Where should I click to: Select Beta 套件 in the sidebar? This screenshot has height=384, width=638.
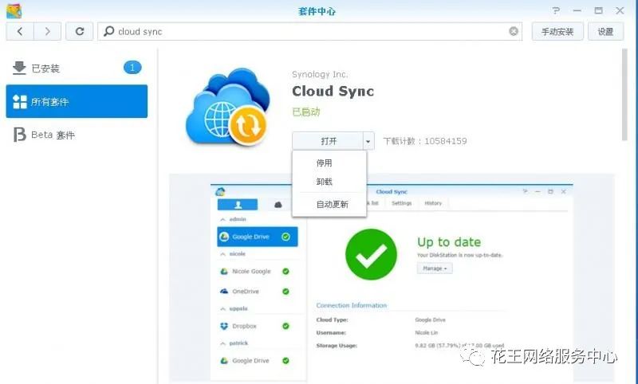[77, 135]
